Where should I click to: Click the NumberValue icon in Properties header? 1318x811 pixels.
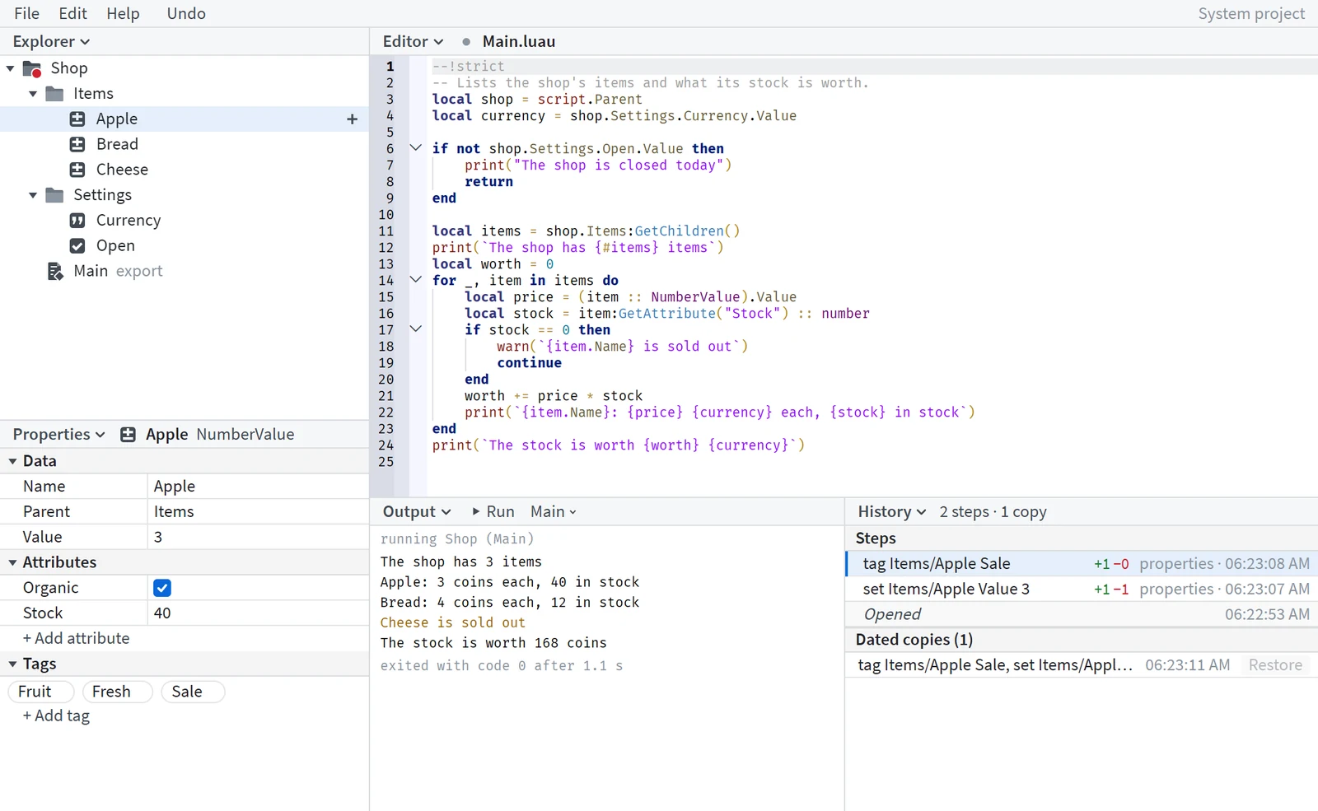[128, 435]
